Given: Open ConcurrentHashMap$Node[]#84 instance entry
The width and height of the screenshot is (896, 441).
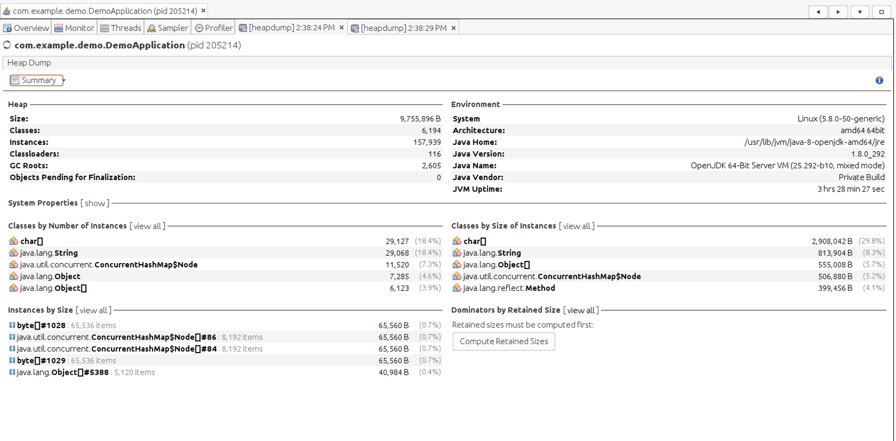Looking at the screenshot, I should pos(117,349).
